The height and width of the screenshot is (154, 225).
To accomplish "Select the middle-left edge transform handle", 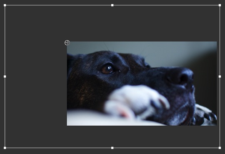I will [5, 77].
